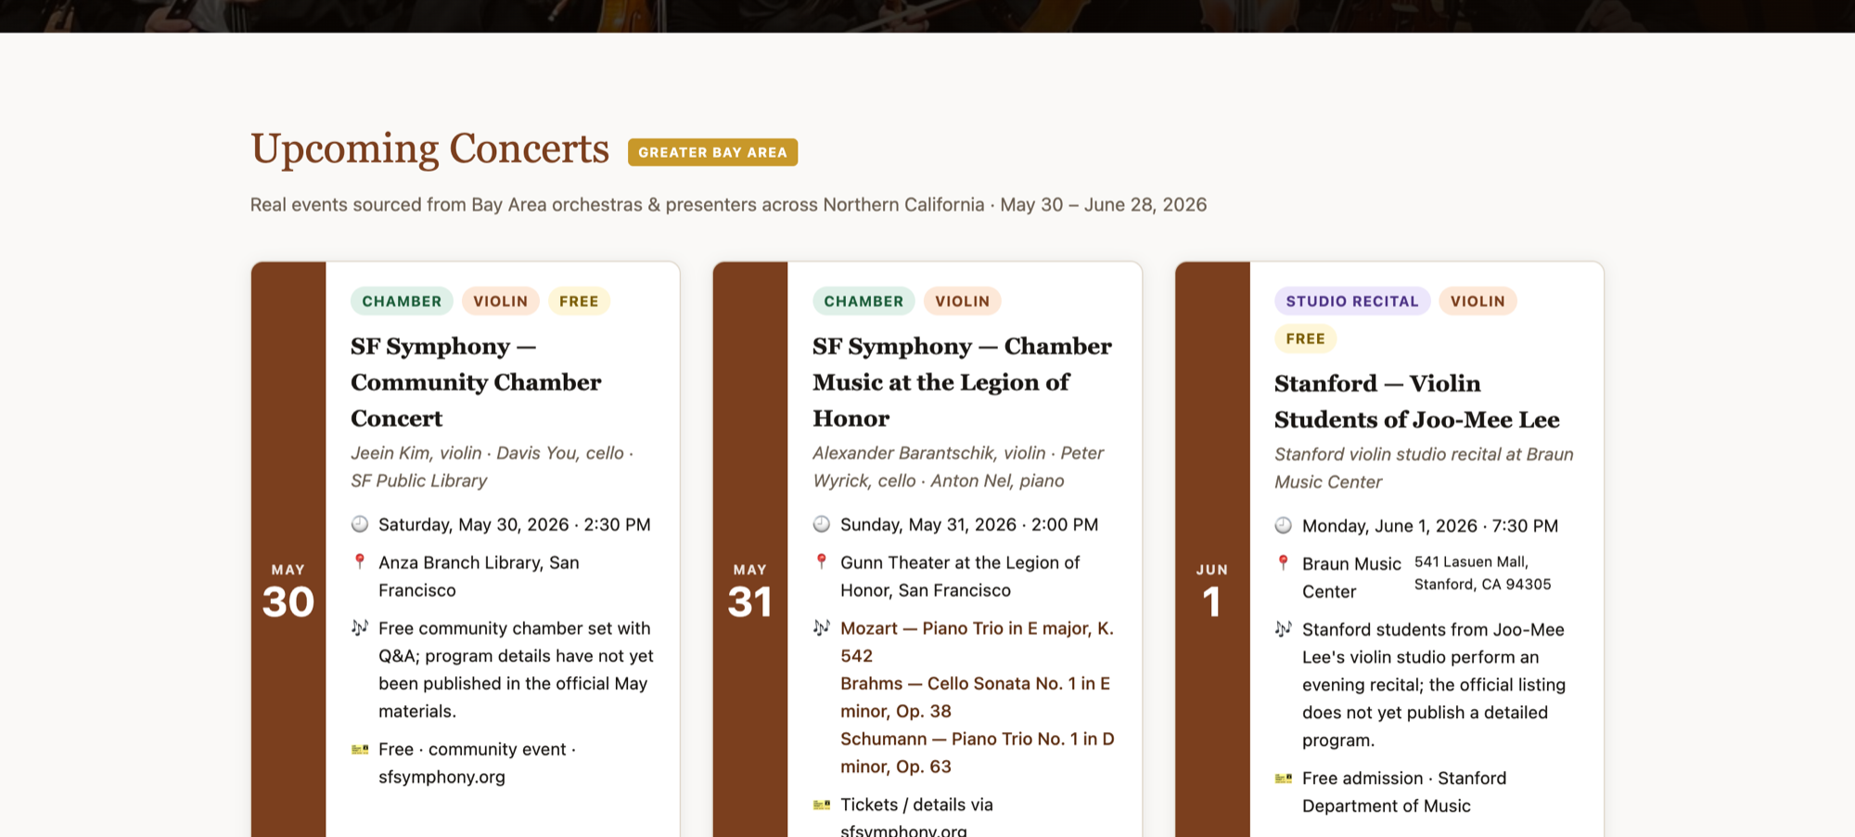Click the music notes icon beside Mozart Piano Trio

pos(822,628)
